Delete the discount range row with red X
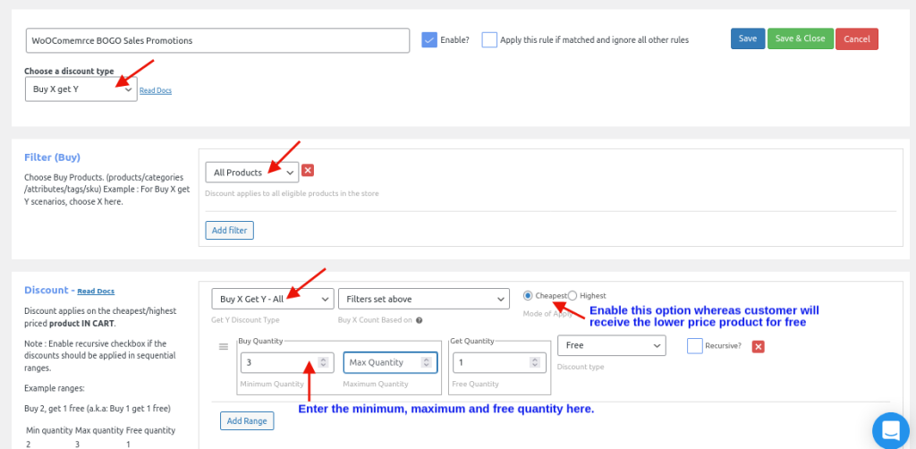The width and height of the screenshot is (916, 449). 758,346
